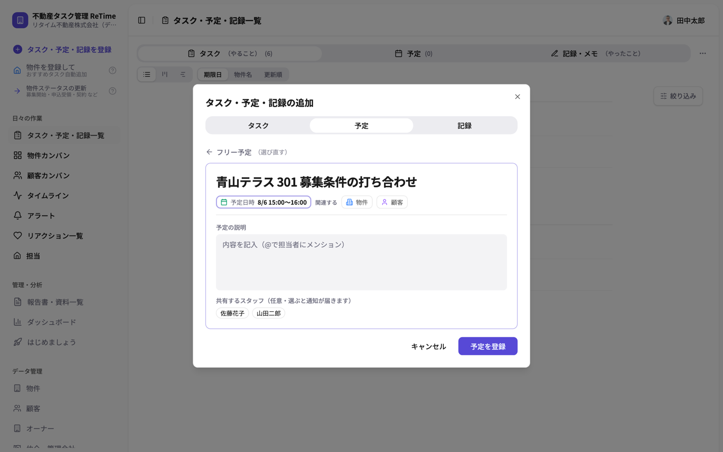Sort by 物件名
This screenshot has height=452, width=723.
click(243, 74)
